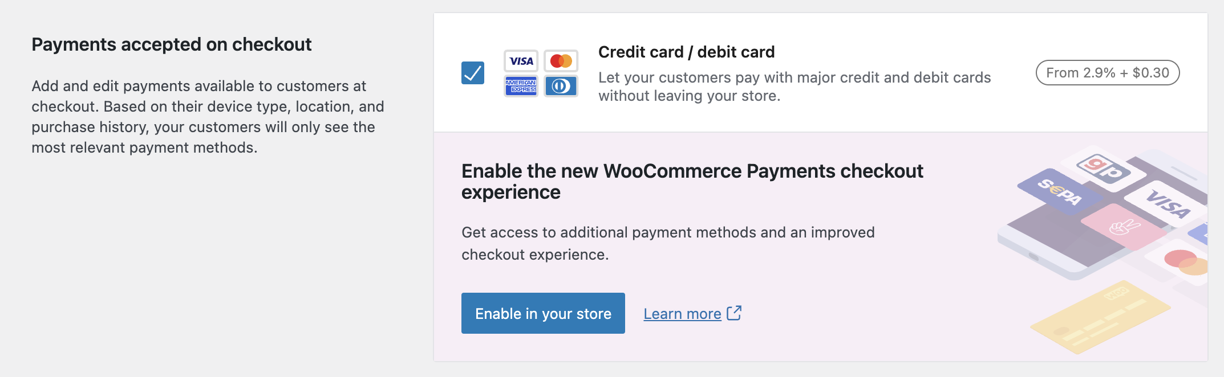
Task: Uncheck the Credit card / debit card checkbox
Action: click(472, 73)
